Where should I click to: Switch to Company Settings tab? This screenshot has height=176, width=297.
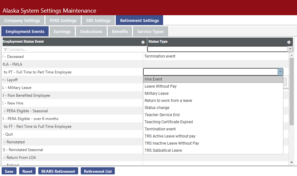pyautogui.click(x=22, y=20)
